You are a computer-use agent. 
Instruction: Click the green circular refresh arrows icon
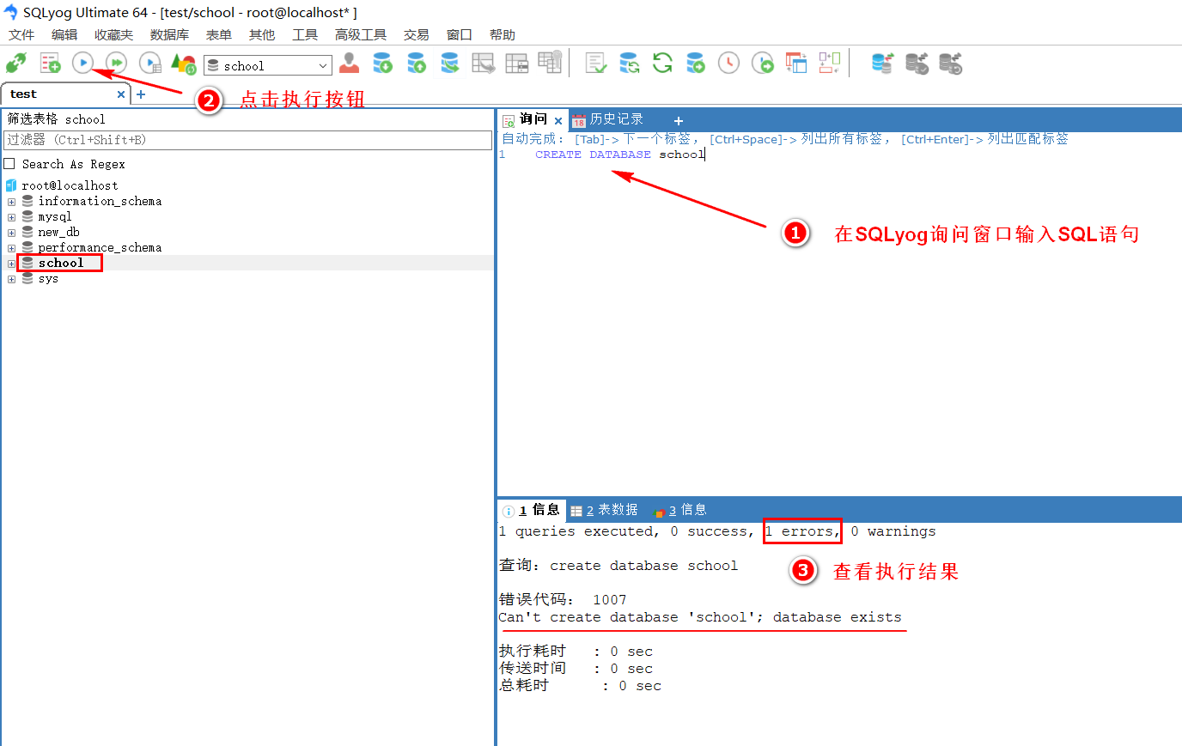pyautogui.click(x=662, y=64)
